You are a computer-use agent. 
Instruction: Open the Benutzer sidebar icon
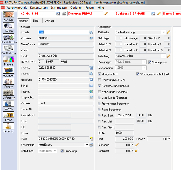9,126
